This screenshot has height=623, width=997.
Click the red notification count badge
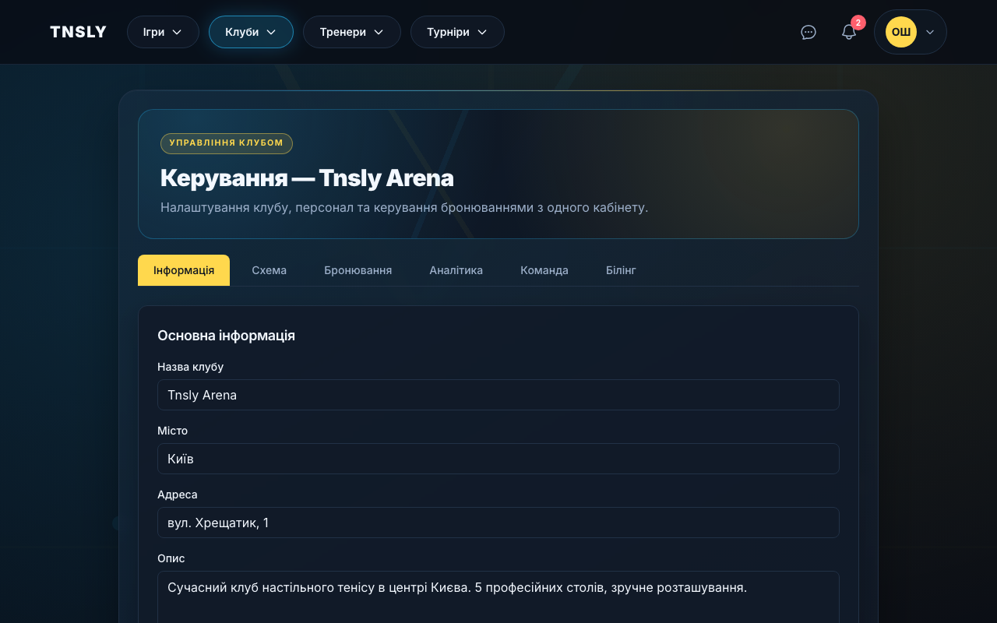[x=858, y=23]
